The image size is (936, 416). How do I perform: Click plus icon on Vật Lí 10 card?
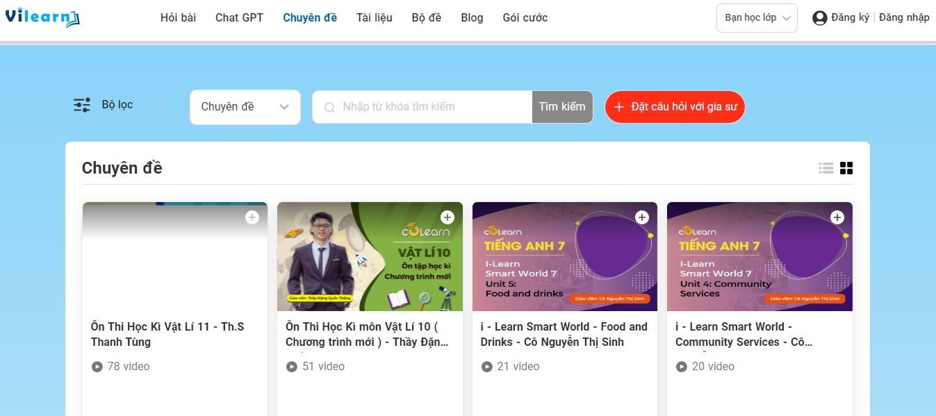447,217
